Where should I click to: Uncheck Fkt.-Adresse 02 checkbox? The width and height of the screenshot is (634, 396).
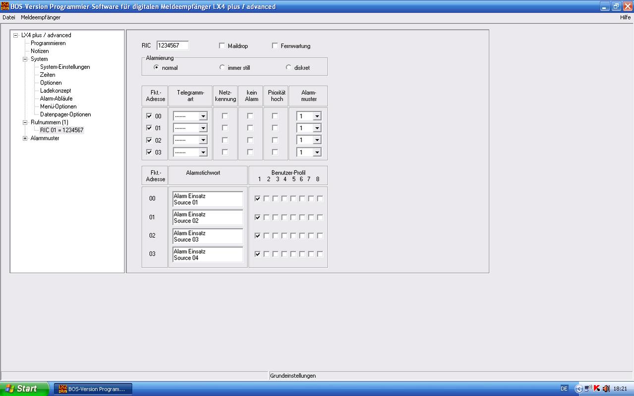(149, 140)
